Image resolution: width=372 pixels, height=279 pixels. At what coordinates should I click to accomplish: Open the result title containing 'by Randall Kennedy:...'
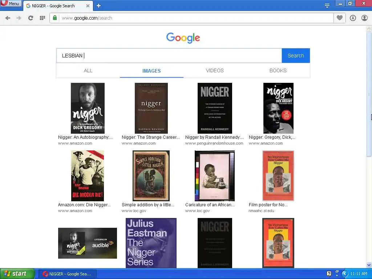pos(214,137)
